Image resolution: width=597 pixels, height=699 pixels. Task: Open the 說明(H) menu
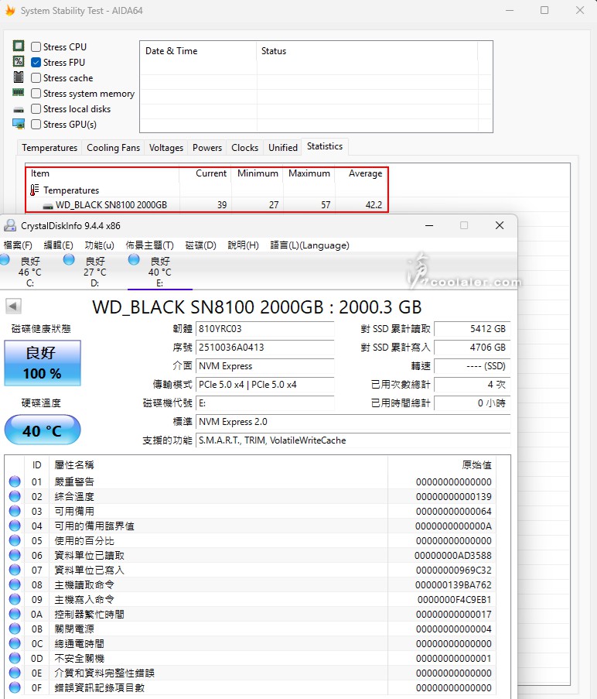[243, 245]
